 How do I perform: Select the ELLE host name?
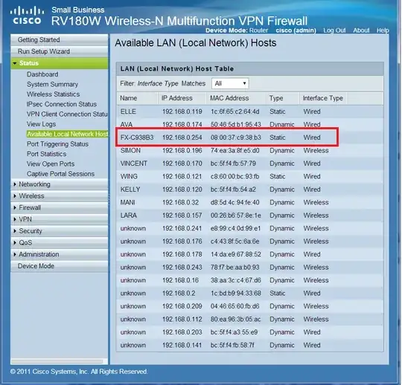click(x=128, y=111)
